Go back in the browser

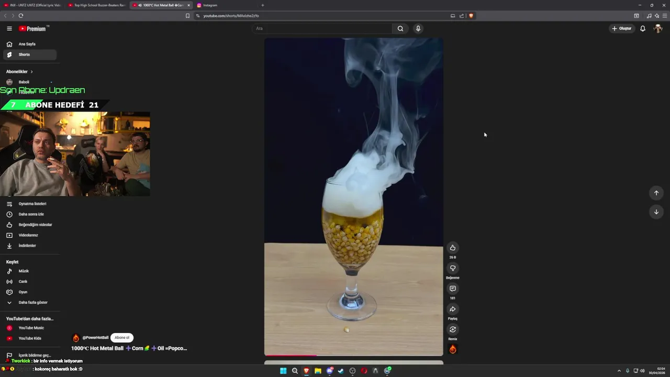(x=6, y=16)
